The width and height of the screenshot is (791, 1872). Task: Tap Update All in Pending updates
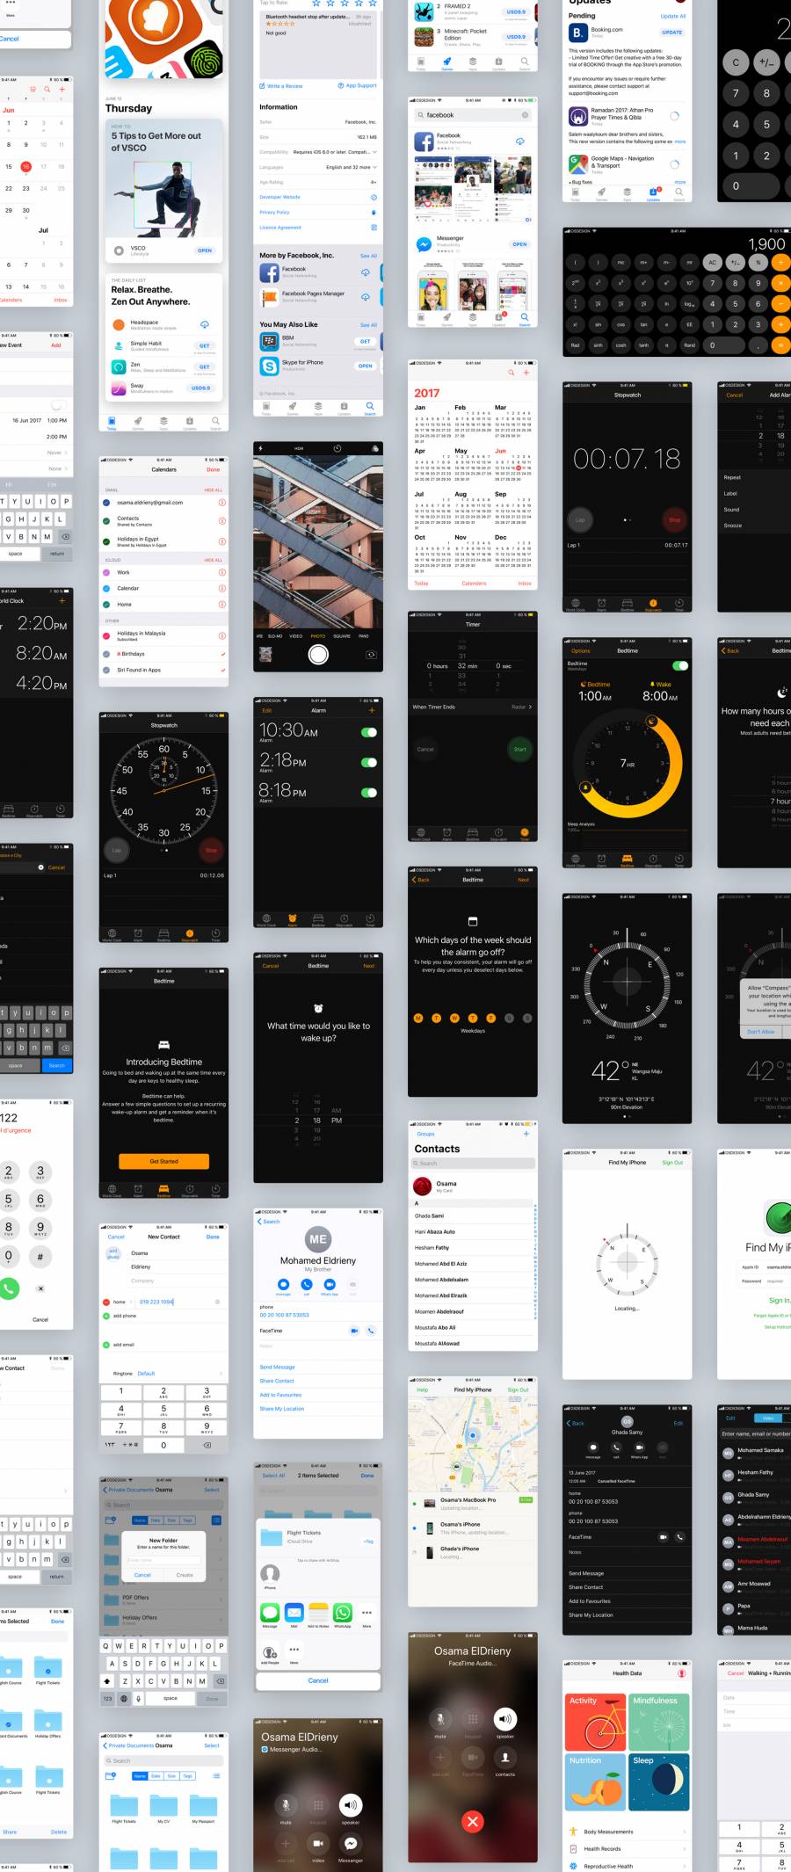pyautogui.click(x=673, y=16)
